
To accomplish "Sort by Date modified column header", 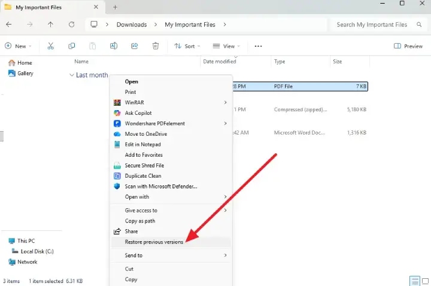I will (220, 62).
